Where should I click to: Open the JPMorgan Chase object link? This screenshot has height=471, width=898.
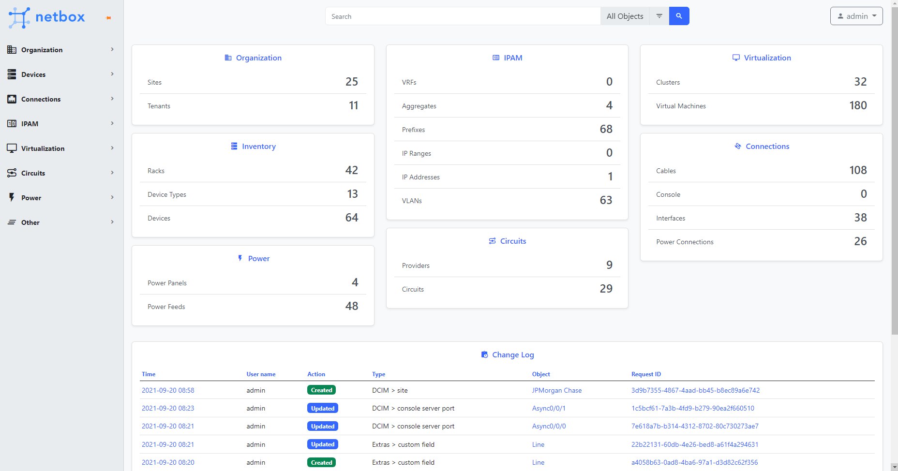557,390
